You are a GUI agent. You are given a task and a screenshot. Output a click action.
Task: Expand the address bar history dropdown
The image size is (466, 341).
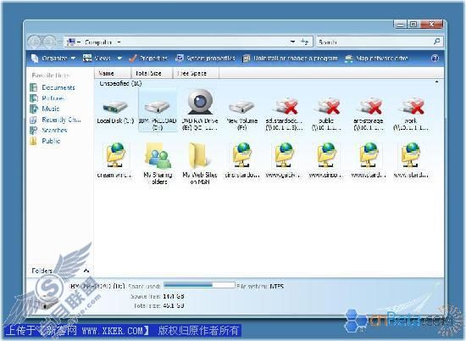(x=293, y=42)
